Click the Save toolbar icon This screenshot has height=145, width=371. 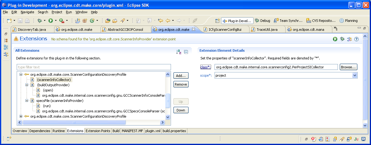(20, 21)
